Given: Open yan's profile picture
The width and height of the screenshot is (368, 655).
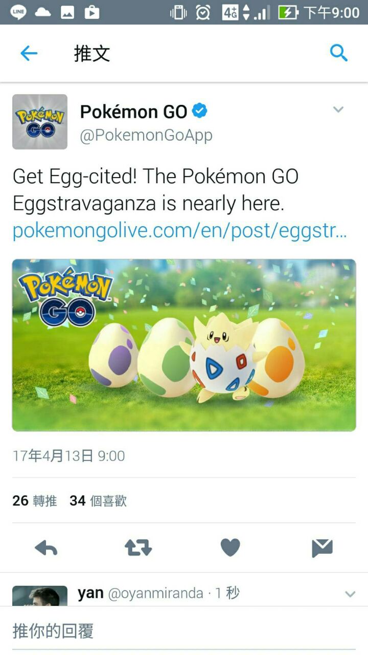Looking at the screenshot, I should click(40, 596).
